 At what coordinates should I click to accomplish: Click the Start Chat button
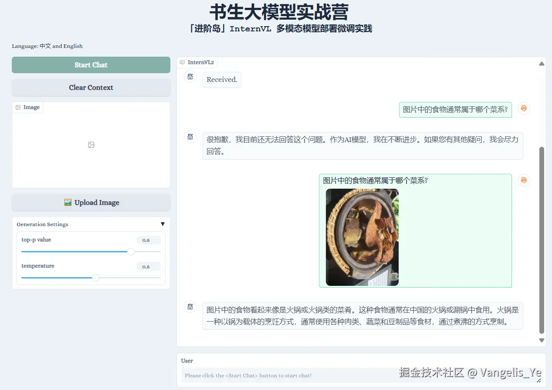click(x=91, y=65)
